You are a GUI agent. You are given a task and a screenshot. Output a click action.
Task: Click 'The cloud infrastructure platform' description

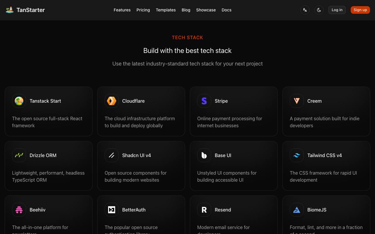point(140,122)
